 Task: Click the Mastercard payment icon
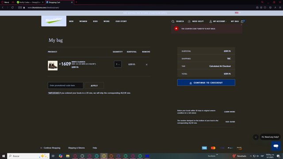tap(213, 148)
